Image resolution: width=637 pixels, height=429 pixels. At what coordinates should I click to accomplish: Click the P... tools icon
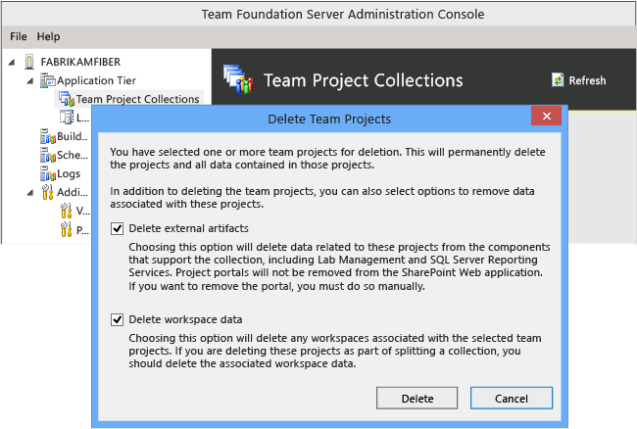point(67,230)
